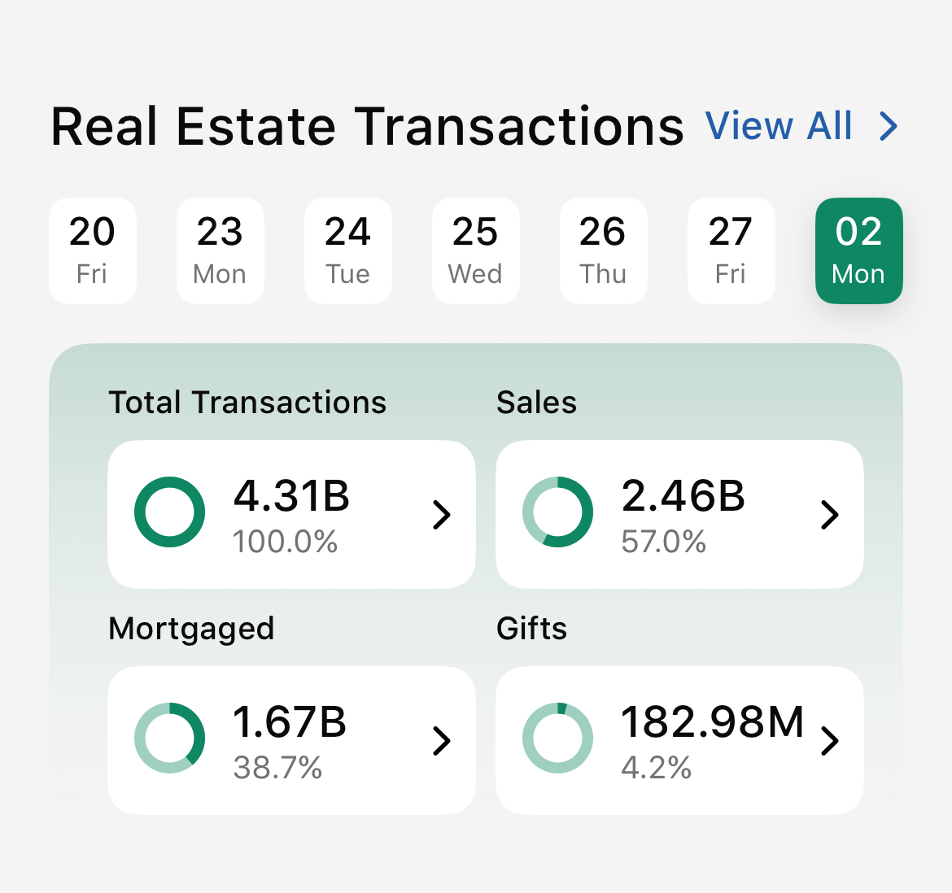Select the date card 26 Thu
The height and width of the screenshot is (893, 952).
(603, 250)
